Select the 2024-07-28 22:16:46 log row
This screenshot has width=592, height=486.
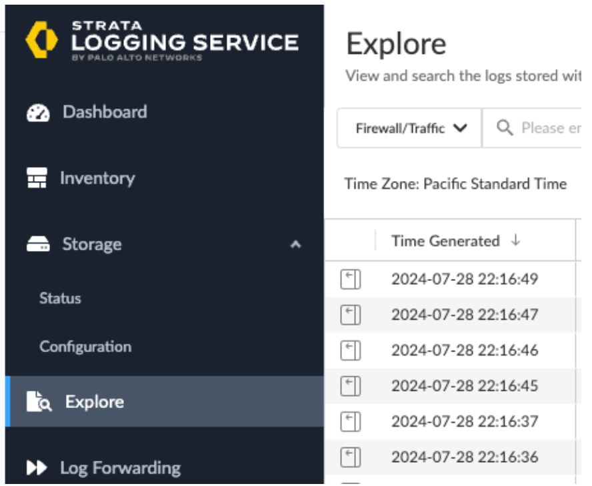click(465, 351)
